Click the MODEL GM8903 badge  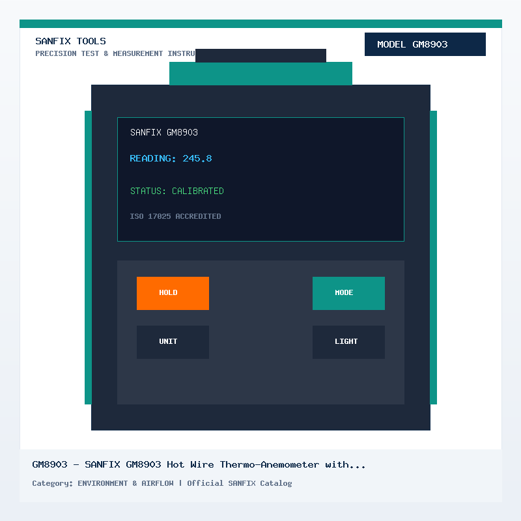click(425, 44)
